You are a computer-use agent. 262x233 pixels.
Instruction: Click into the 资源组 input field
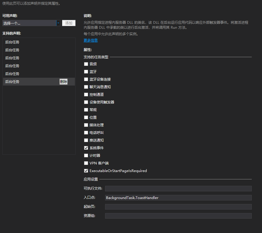(178, 216)
